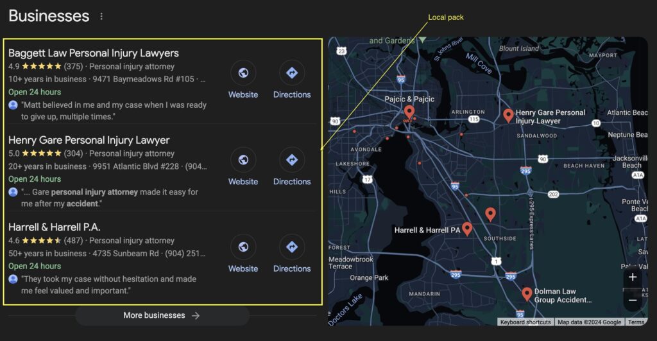Open map Terms link

tap(636, 322)
